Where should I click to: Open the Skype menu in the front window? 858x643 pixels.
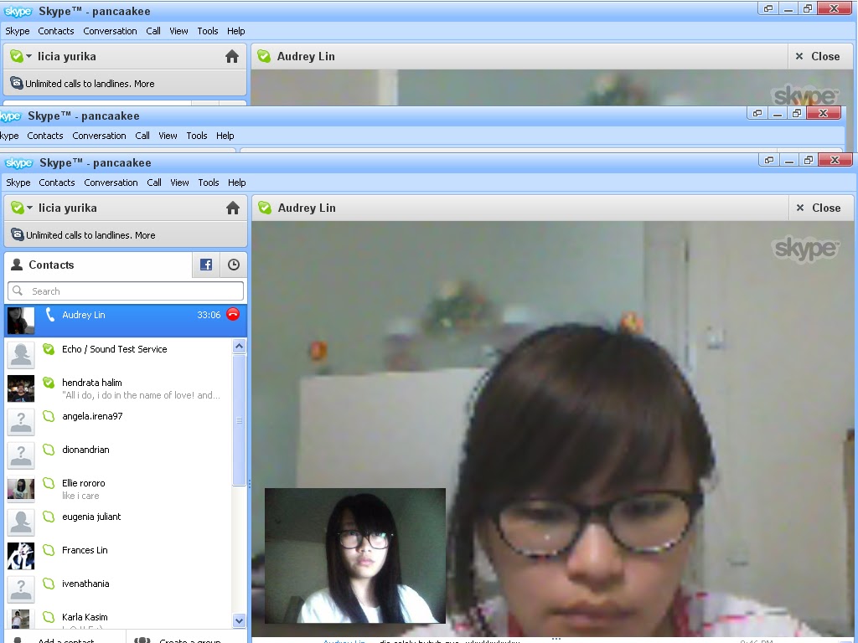(18, 183)
